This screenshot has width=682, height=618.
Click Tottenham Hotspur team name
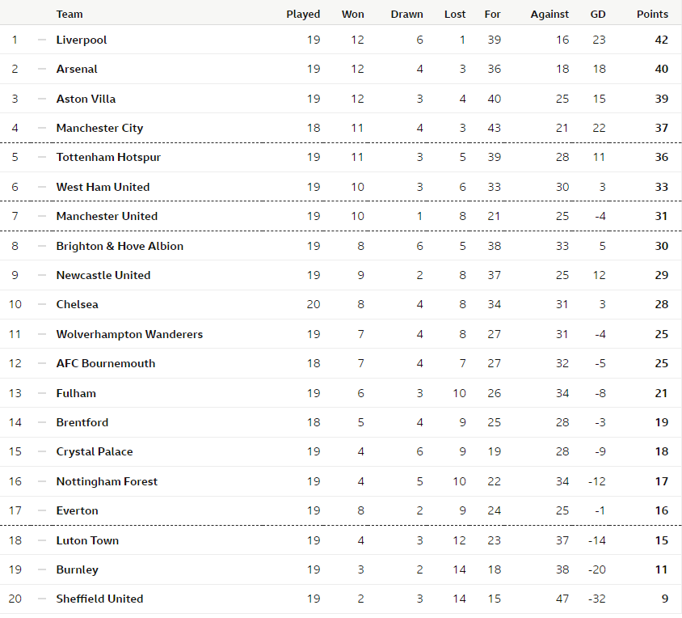click(x=108, y=157)
